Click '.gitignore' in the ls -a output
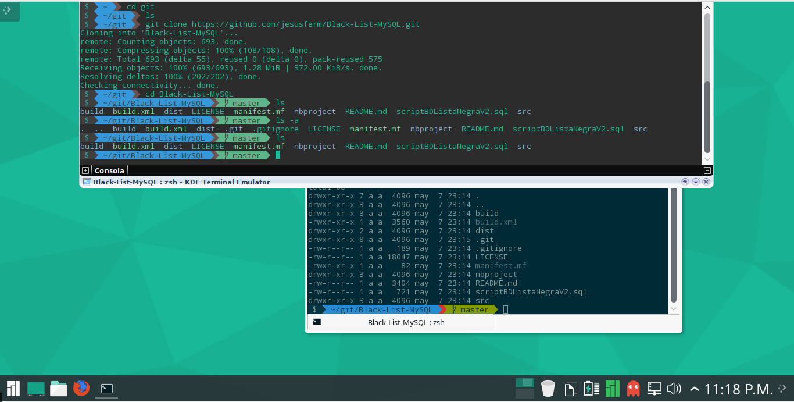The height and width of the screenshot is (402, 794). tap(276, 129)
